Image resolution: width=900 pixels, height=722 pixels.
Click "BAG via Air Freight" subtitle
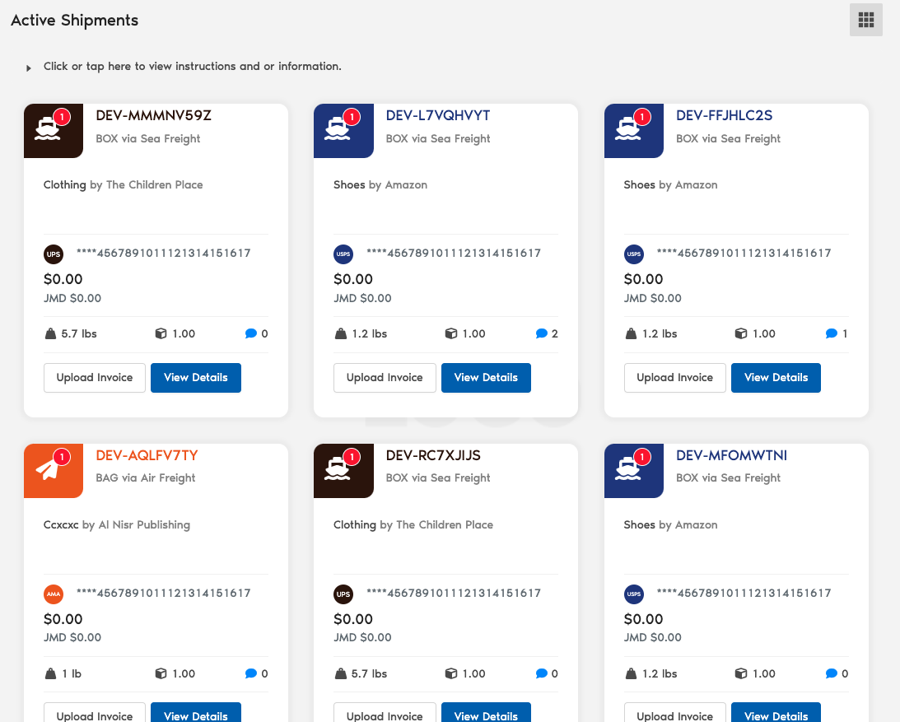coord(145,478)
